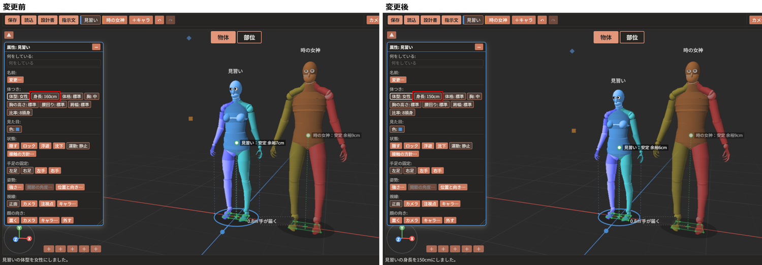
Task: Open the 身長: 150cm setting in 変更後 panel
Action: (428, 96)
